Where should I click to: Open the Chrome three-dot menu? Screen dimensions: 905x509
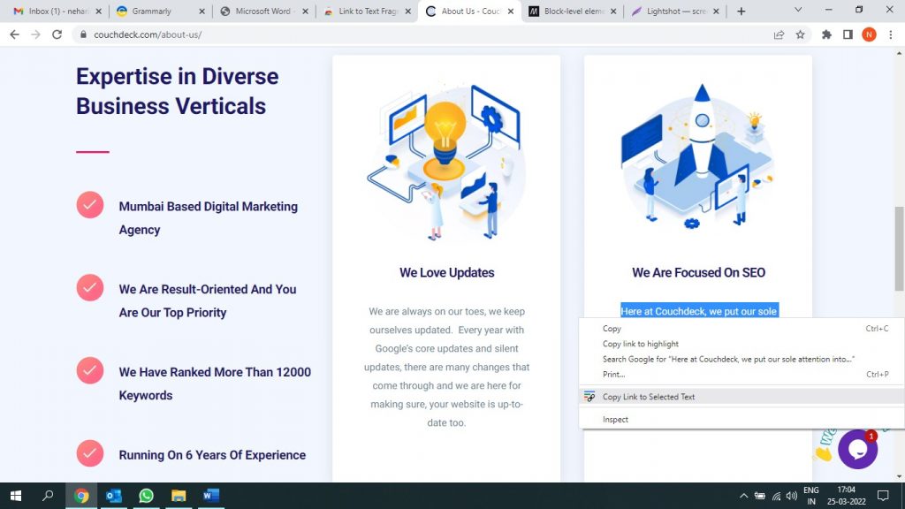coord(891,34)
